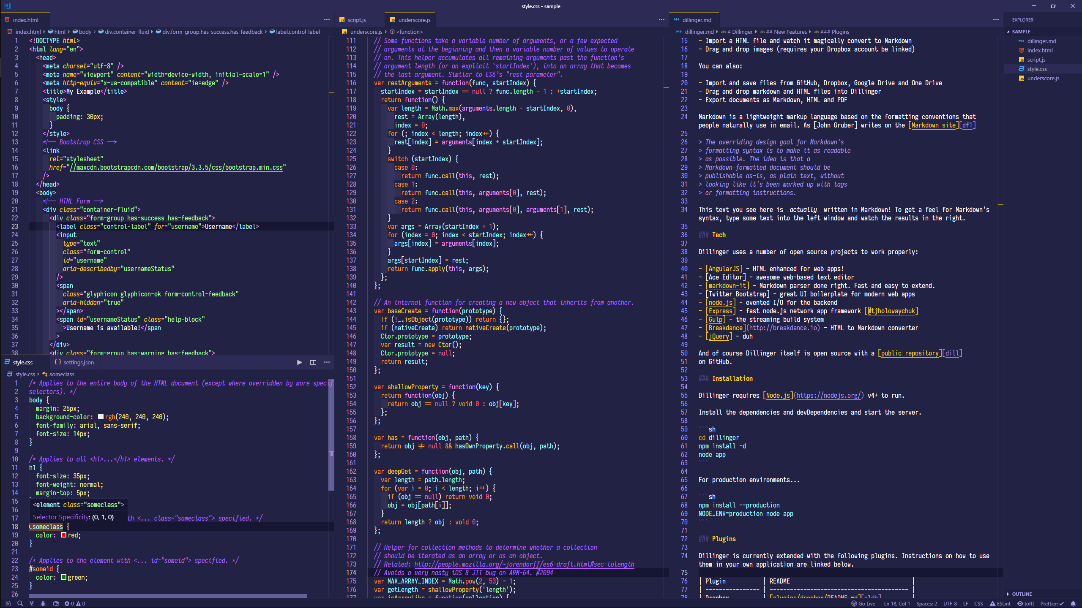Viewport: 1082px width, 608px height.
Task: Collapse the SAMPLE folder in Explorer
Action: [x=1019, y=31]
